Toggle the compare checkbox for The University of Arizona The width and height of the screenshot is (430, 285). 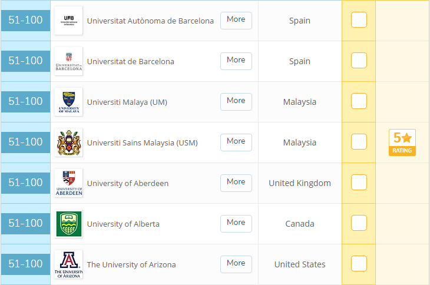359,264
